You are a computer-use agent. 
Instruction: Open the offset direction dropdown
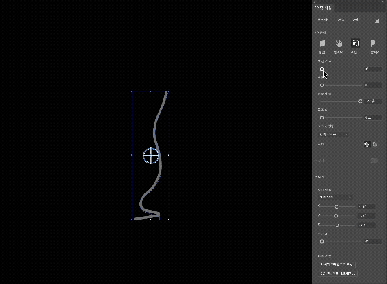point(333,134)
